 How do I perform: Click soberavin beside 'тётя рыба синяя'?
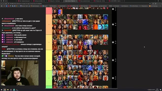click(10, 35)
